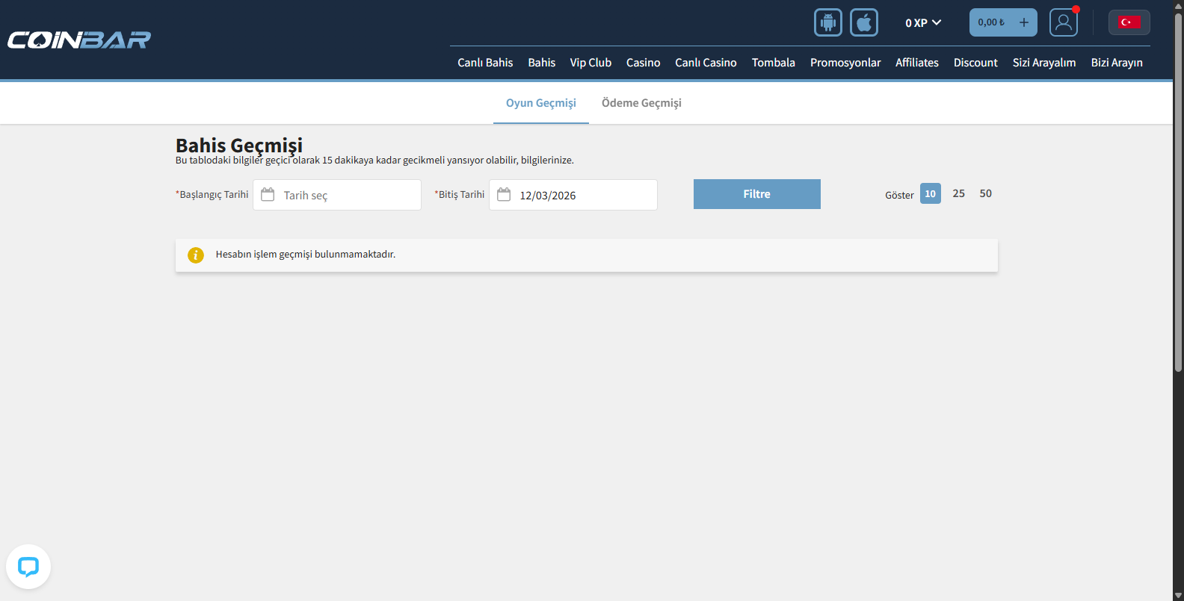The image size is (1184, 601).
Task: Open calendar icon for Başlangıç Tarihi
Action: coord(268,195)
